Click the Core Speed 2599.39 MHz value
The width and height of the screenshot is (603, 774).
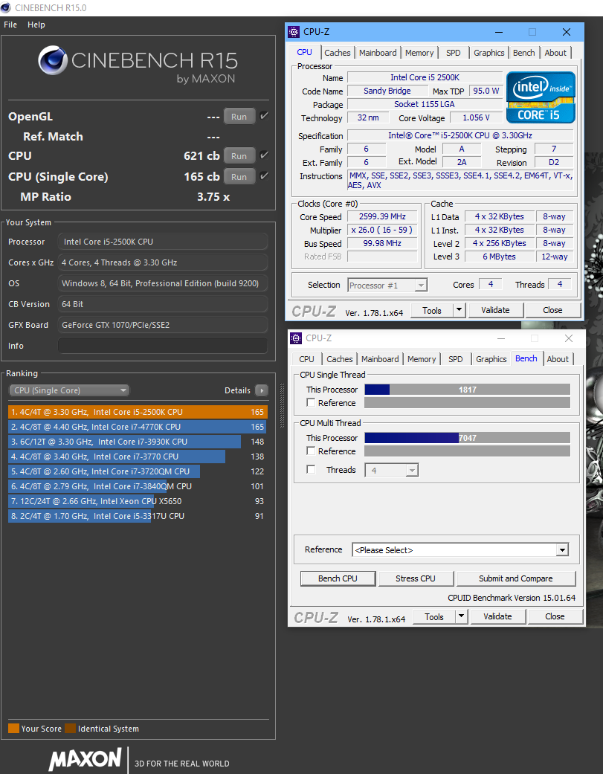[382, 216]
